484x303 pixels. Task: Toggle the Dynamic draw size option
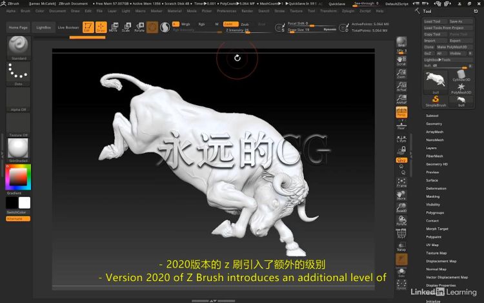click(330, 30)
